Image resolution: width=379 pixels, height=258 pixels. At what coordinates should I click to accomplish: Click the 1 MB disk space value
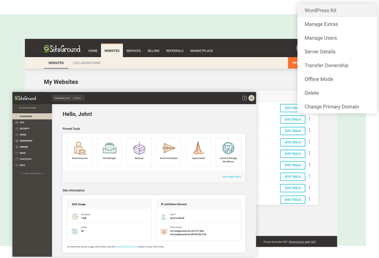(84, 218)
